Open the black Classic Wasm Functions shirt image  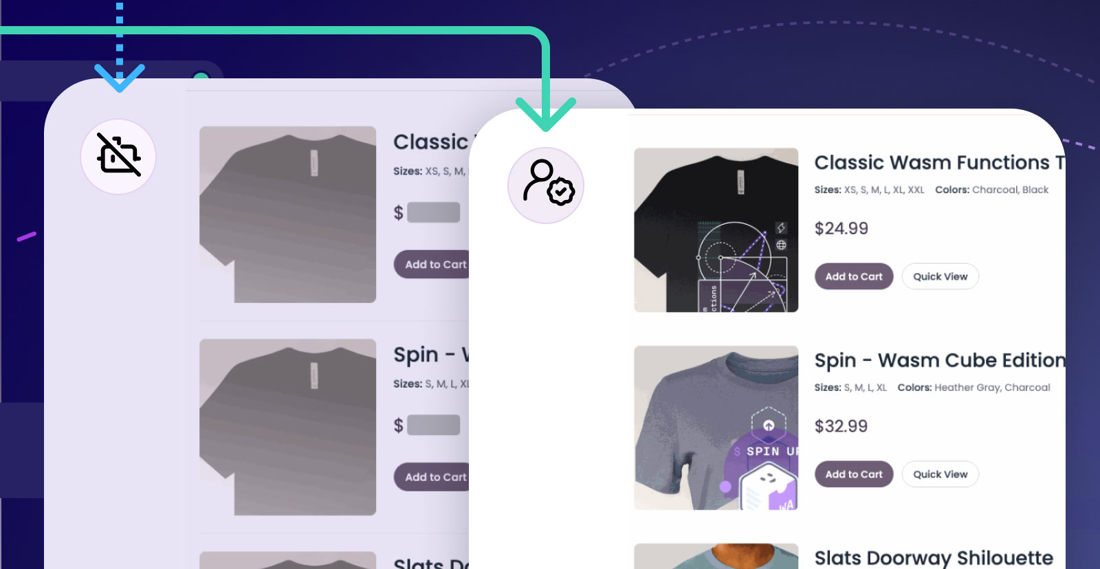716,230
